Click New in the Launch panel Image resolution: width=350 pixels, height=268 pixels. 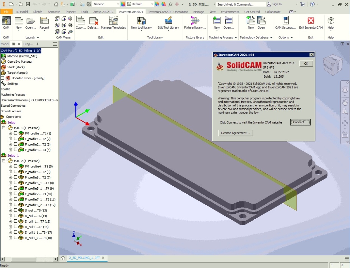click(18, 23)
